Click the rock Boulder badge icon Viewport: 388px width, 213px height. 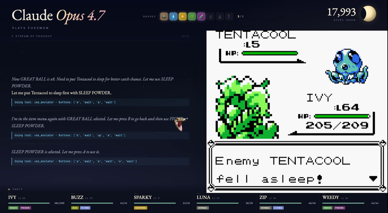pyautogui.click(x=164, y=16)
